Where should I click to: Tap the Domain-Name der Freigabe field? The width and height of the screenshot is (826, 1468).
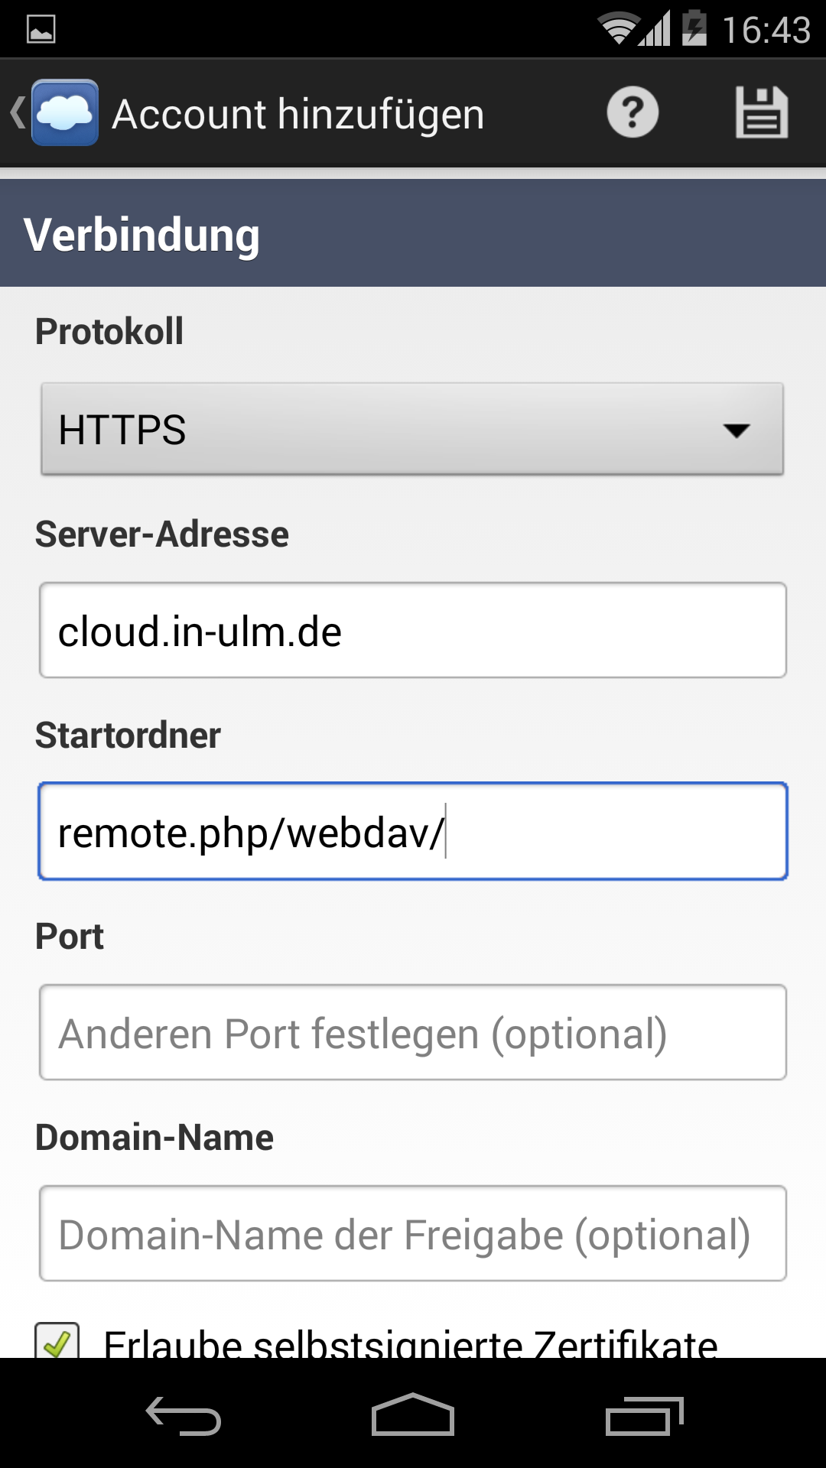[413, 1233]
